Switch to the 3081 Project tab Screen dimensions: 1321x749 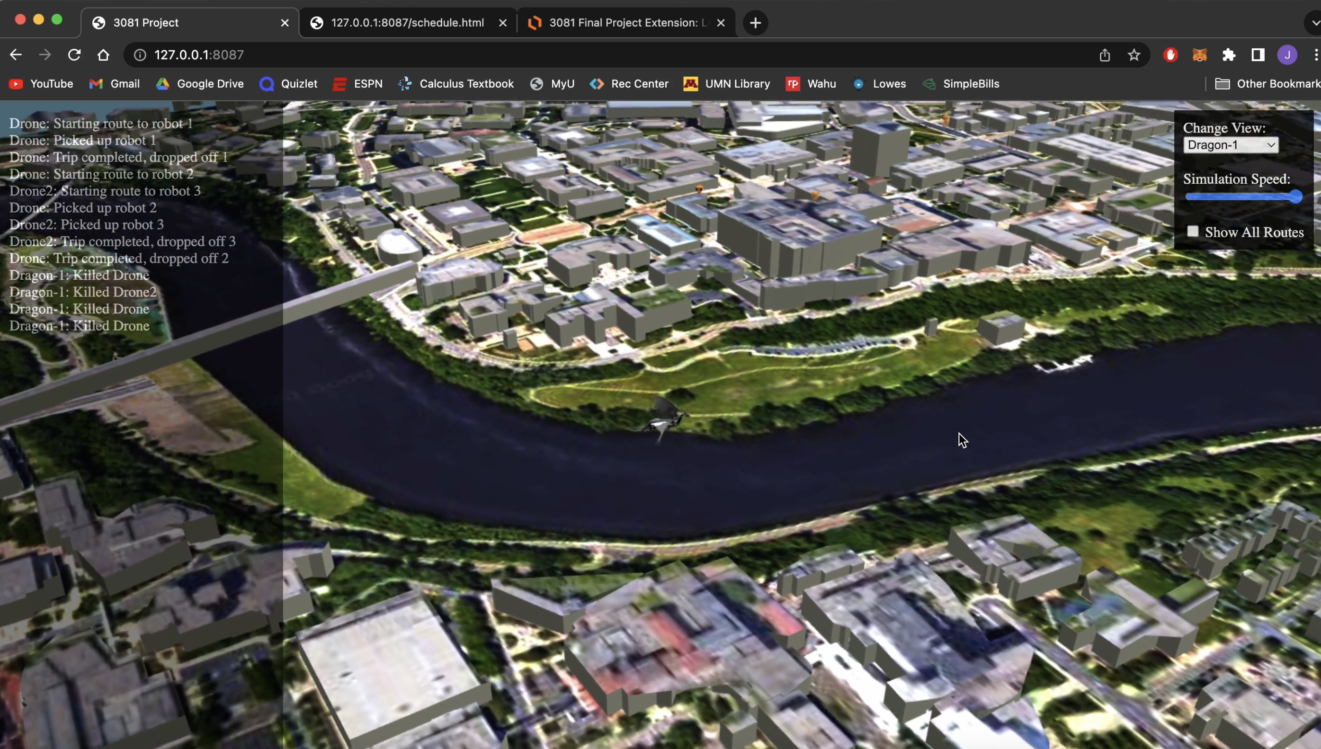click(x=190, y=23)
